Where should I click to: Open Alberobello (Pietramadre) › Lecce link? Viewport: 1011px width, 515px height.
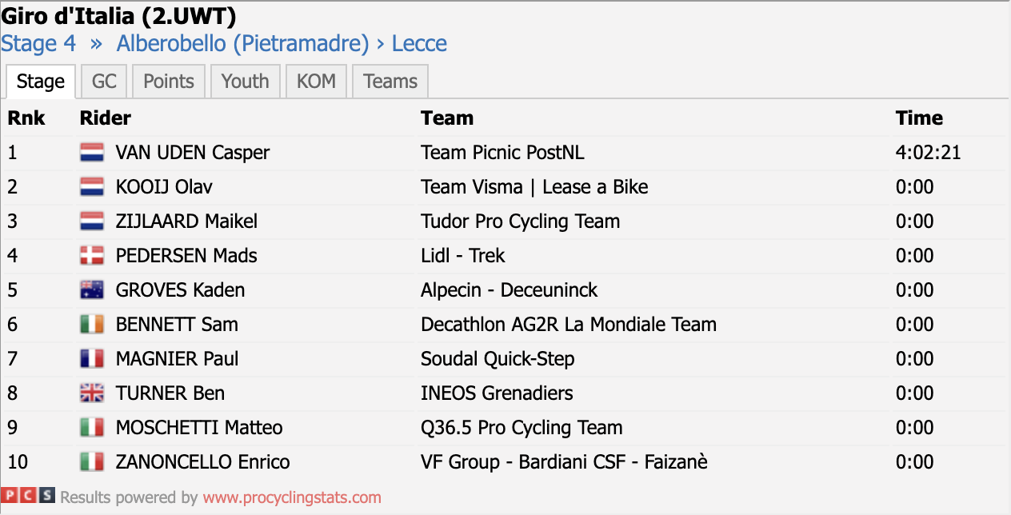282,43
